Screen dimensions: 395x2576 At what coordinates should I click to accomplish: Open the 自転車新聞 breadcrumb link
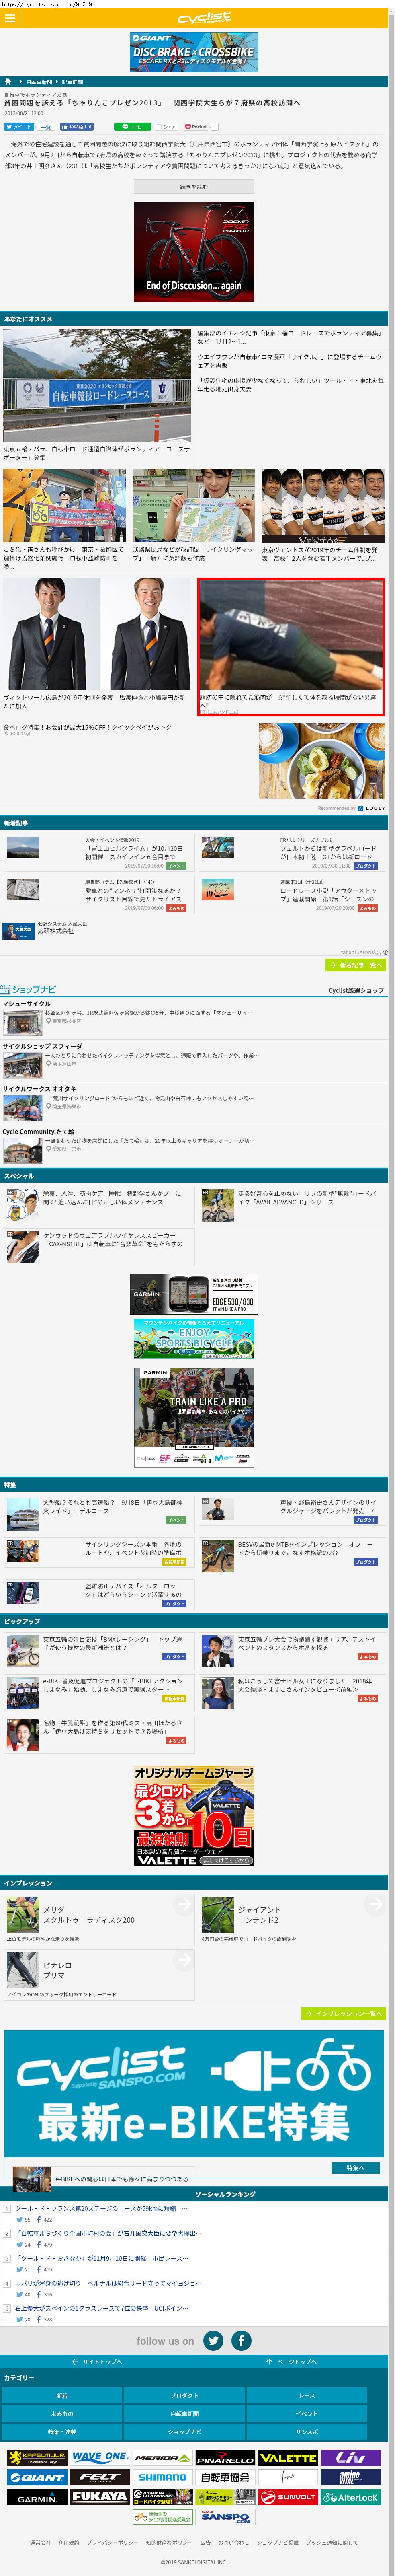[x=39, y=82]
